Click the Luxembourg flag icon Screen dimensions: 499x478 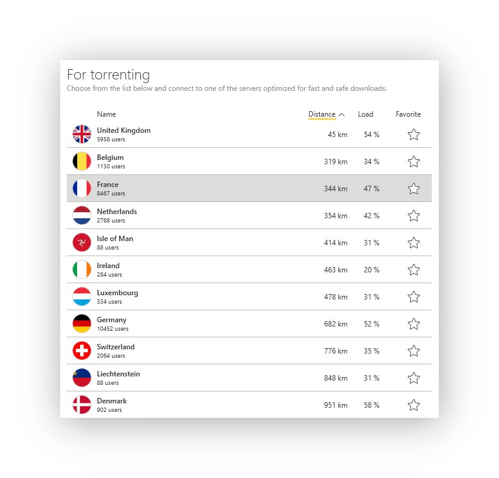tap(82, 296)
